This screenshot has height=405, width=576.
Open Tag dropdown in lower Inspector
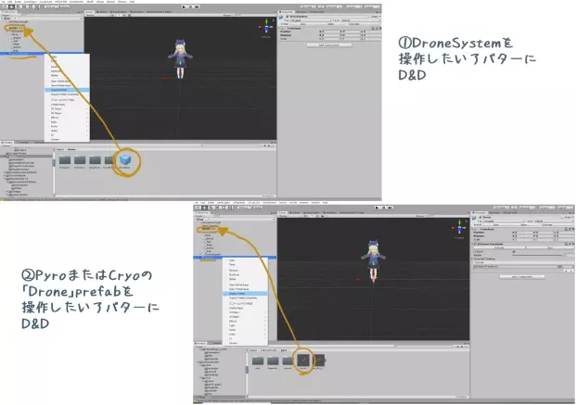504,221
